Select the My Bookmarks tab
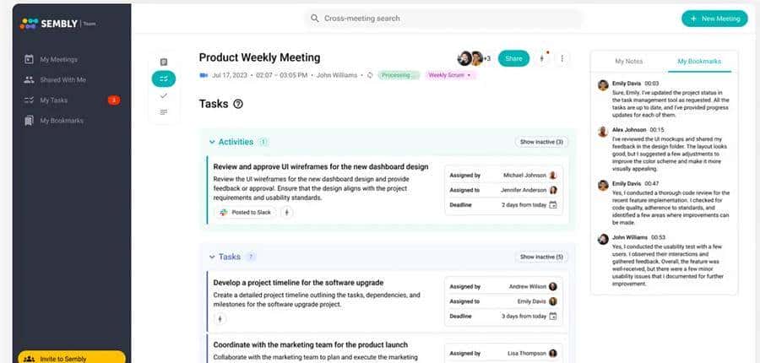The height and width of the screenshot is (363, 760). pos(699,62)
